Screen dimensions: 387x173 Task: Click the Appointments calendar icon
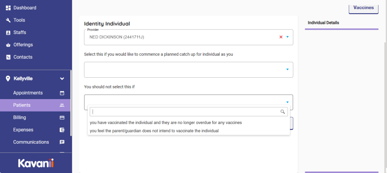click(62, 93)
